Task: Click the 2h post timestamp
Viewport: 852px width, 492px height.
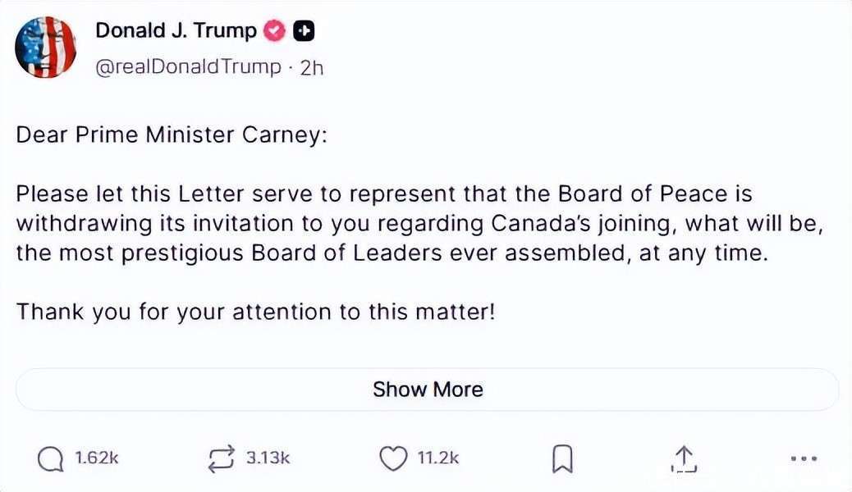Action: [312, 67]
